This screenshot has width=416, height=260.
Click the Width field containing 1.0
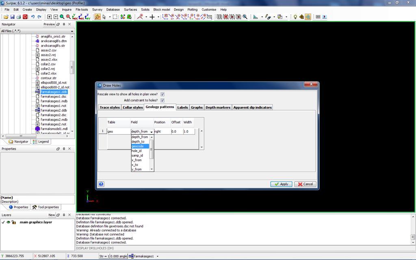point(189,132)
